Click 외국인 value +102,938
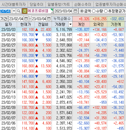The image size is (126, 130). [x=99, y=107]
